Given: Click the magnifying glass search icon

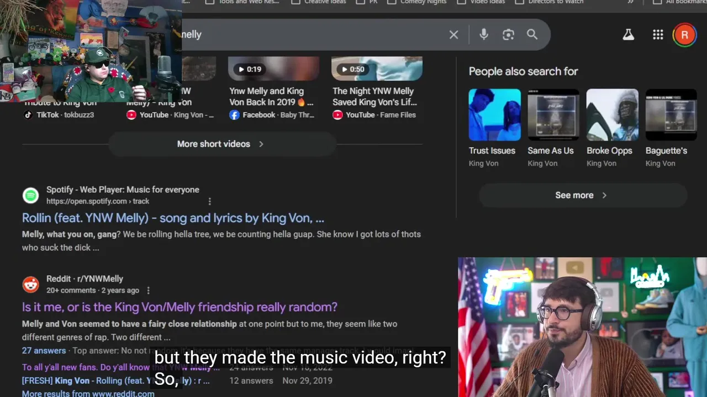Looking at the screenshot, I should [x=532, y=34].
